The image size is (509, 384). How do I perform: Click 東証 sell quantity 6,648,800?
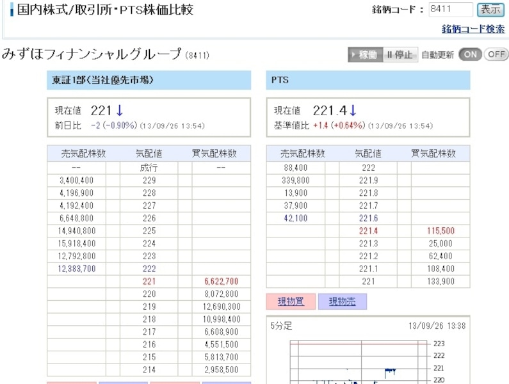tap(76, 218)
